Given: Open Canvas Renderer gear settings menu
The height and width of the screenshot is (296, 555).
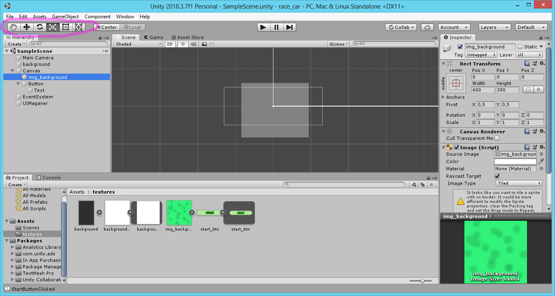Looking at the screenshot, I should point(542,132).
